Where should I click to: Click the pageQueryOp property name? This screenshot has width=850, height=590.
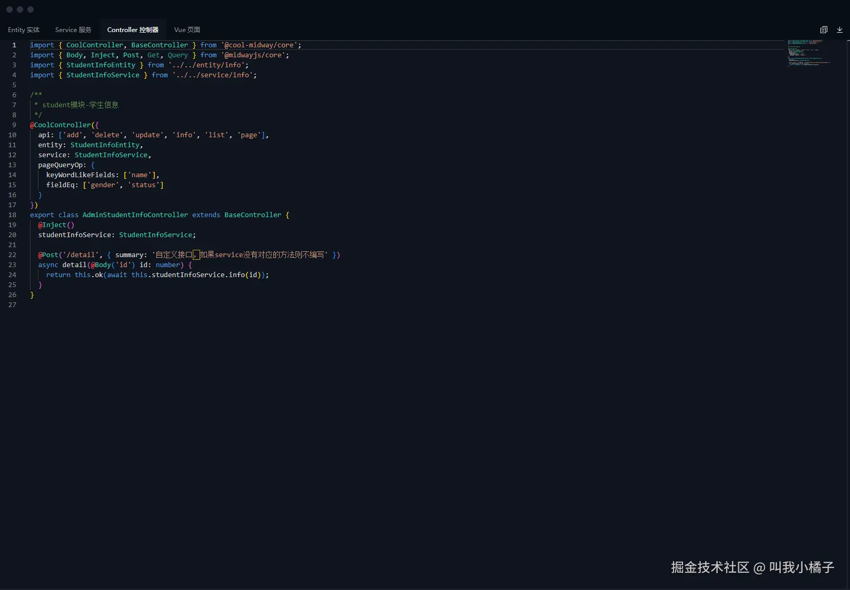60,165
